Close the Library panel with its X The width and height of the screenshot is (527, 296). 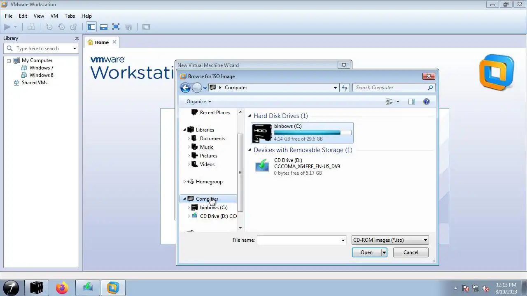tap(77, 38)
